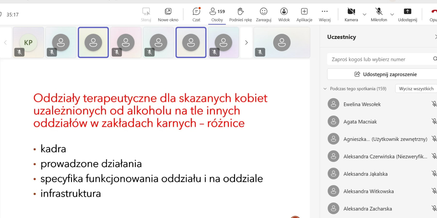Toggle the Kamera camera on
Viewport: 437px width, 218px height.
click(351, 14)
